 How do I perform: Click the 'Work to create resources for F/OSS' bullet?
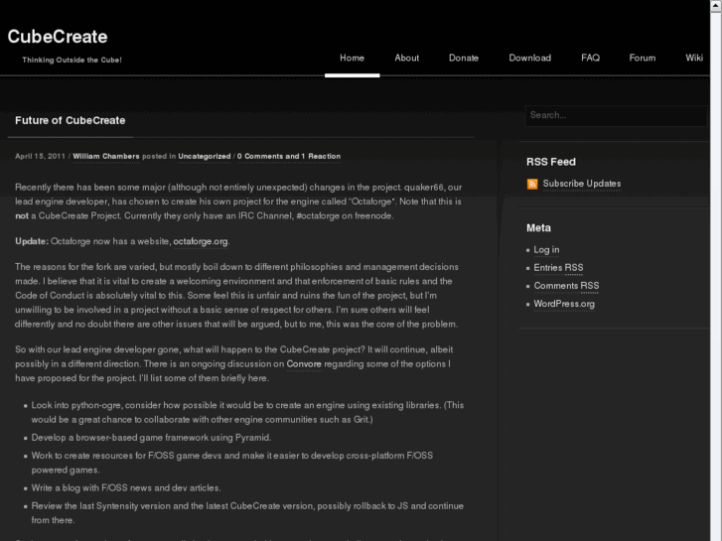click(232, 463)
